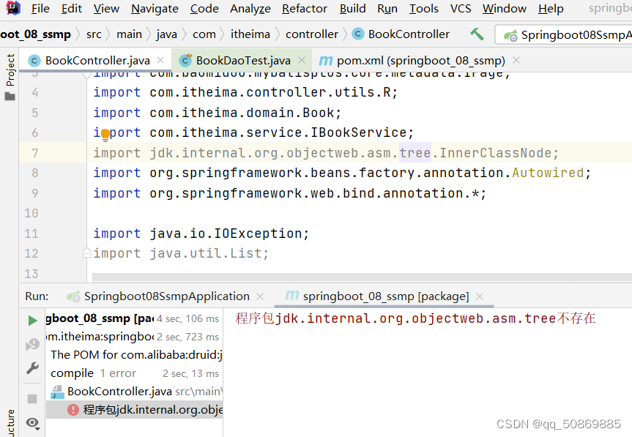Click the error message in output console
632x437 pixels.
click(415, 318)
